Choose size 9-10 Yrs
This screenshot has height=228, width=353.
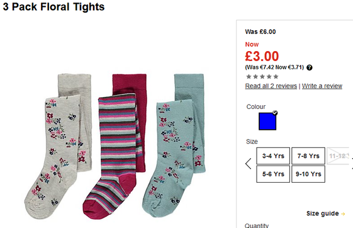coord(308,174)
